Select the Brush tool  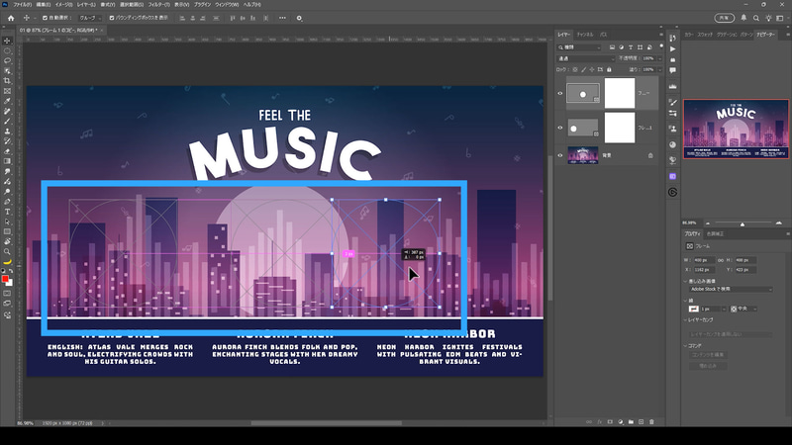tap(7, 121)
